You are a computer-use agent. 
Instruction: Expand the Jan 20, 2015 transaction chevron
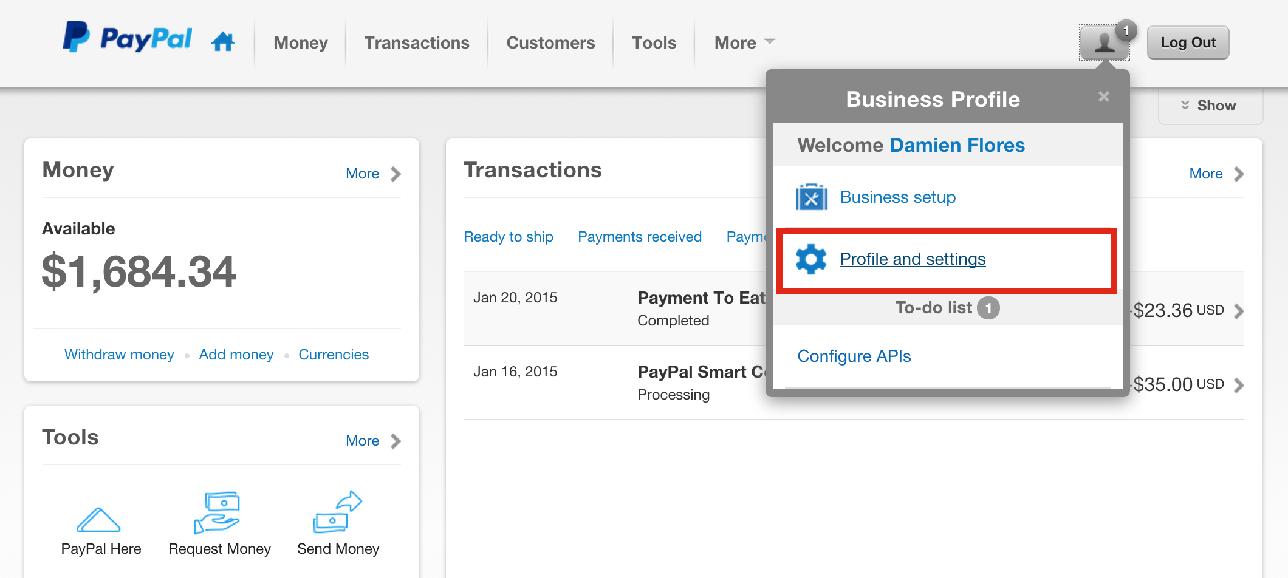coord(1239,311)
